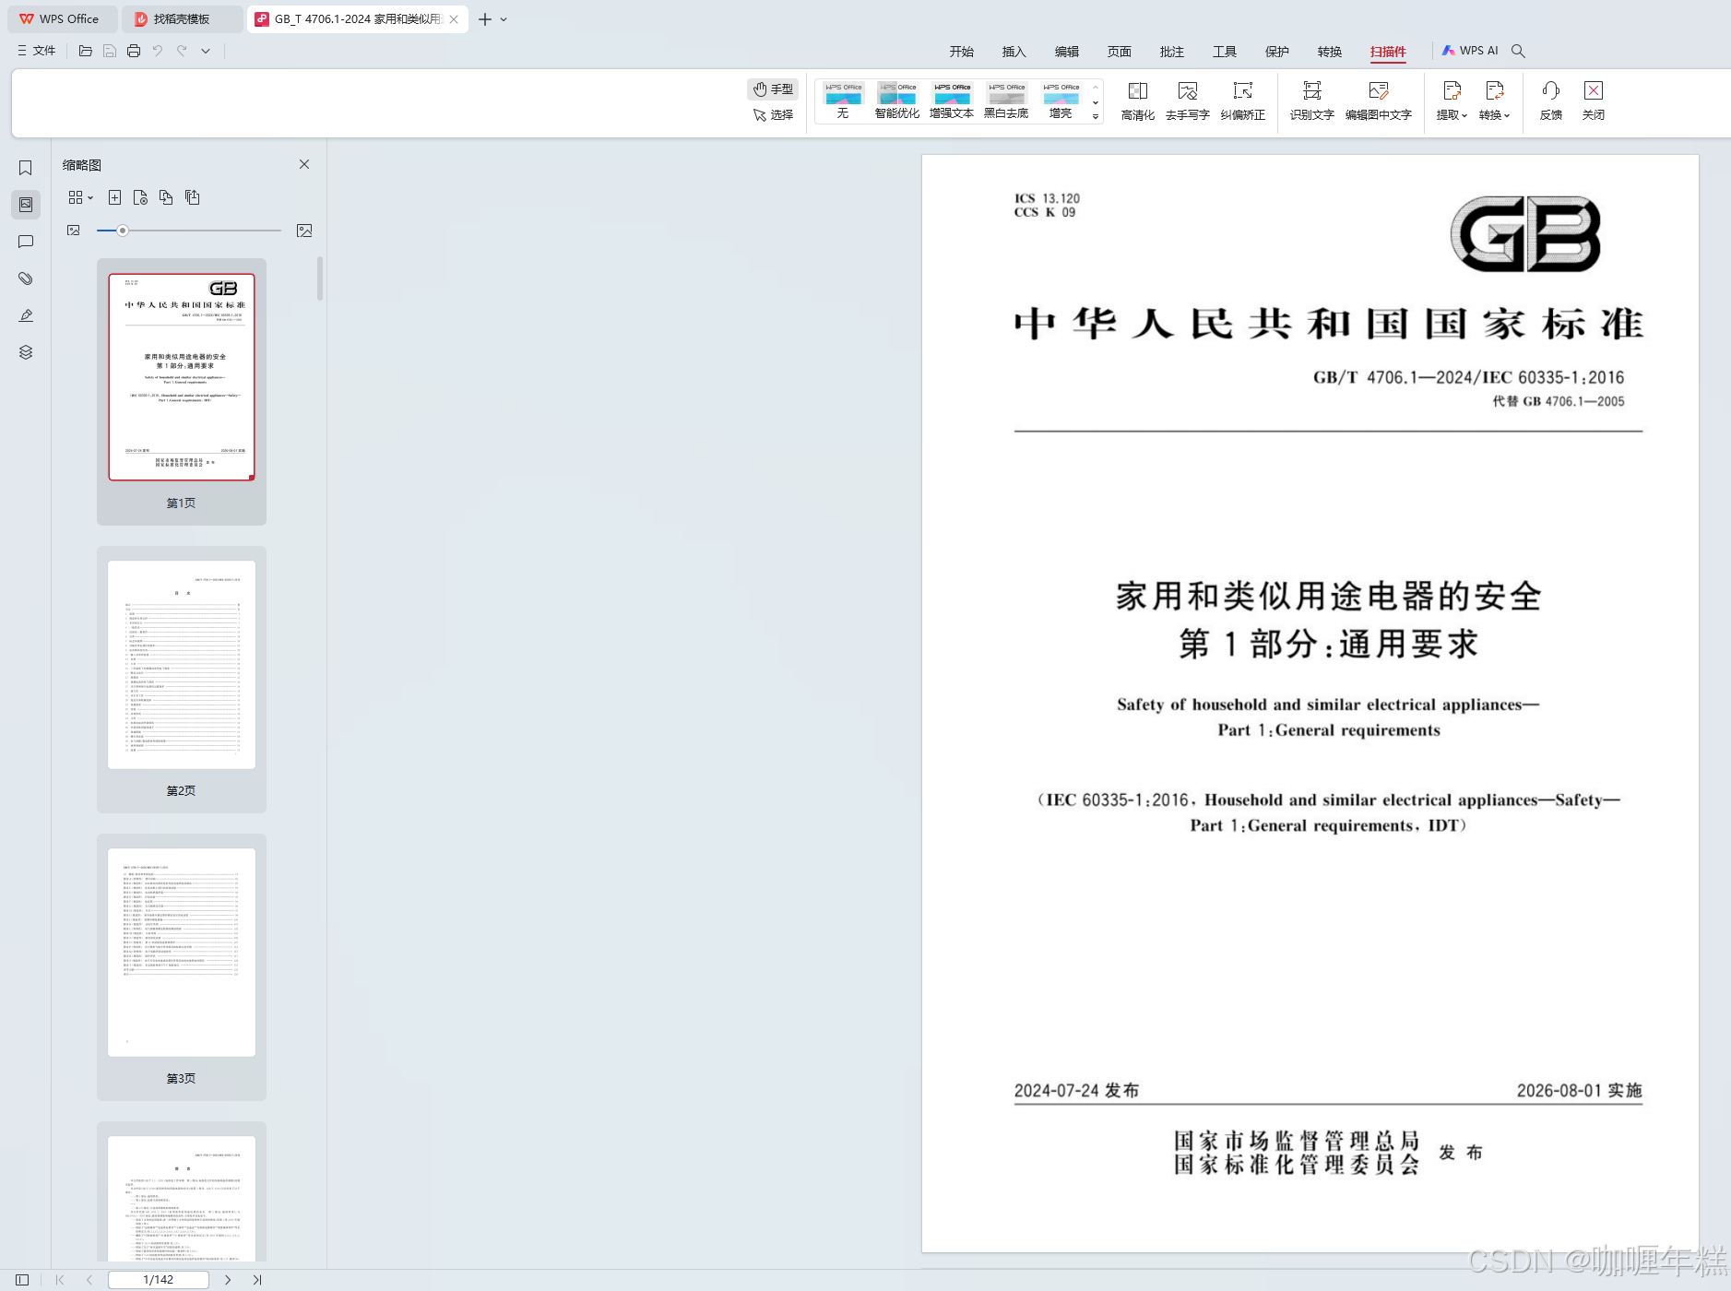This screenshot has height=1291, width=1731.
Task: Adjust the thumbnail size slider handle
Action: pyautogui.click(x=123, y=231)
